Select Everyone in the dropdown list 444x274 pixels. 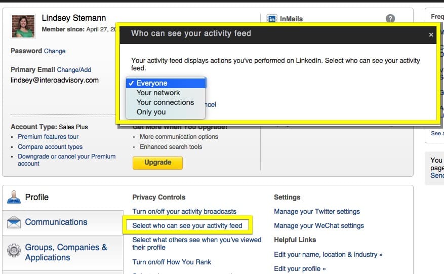click(166, 83)
